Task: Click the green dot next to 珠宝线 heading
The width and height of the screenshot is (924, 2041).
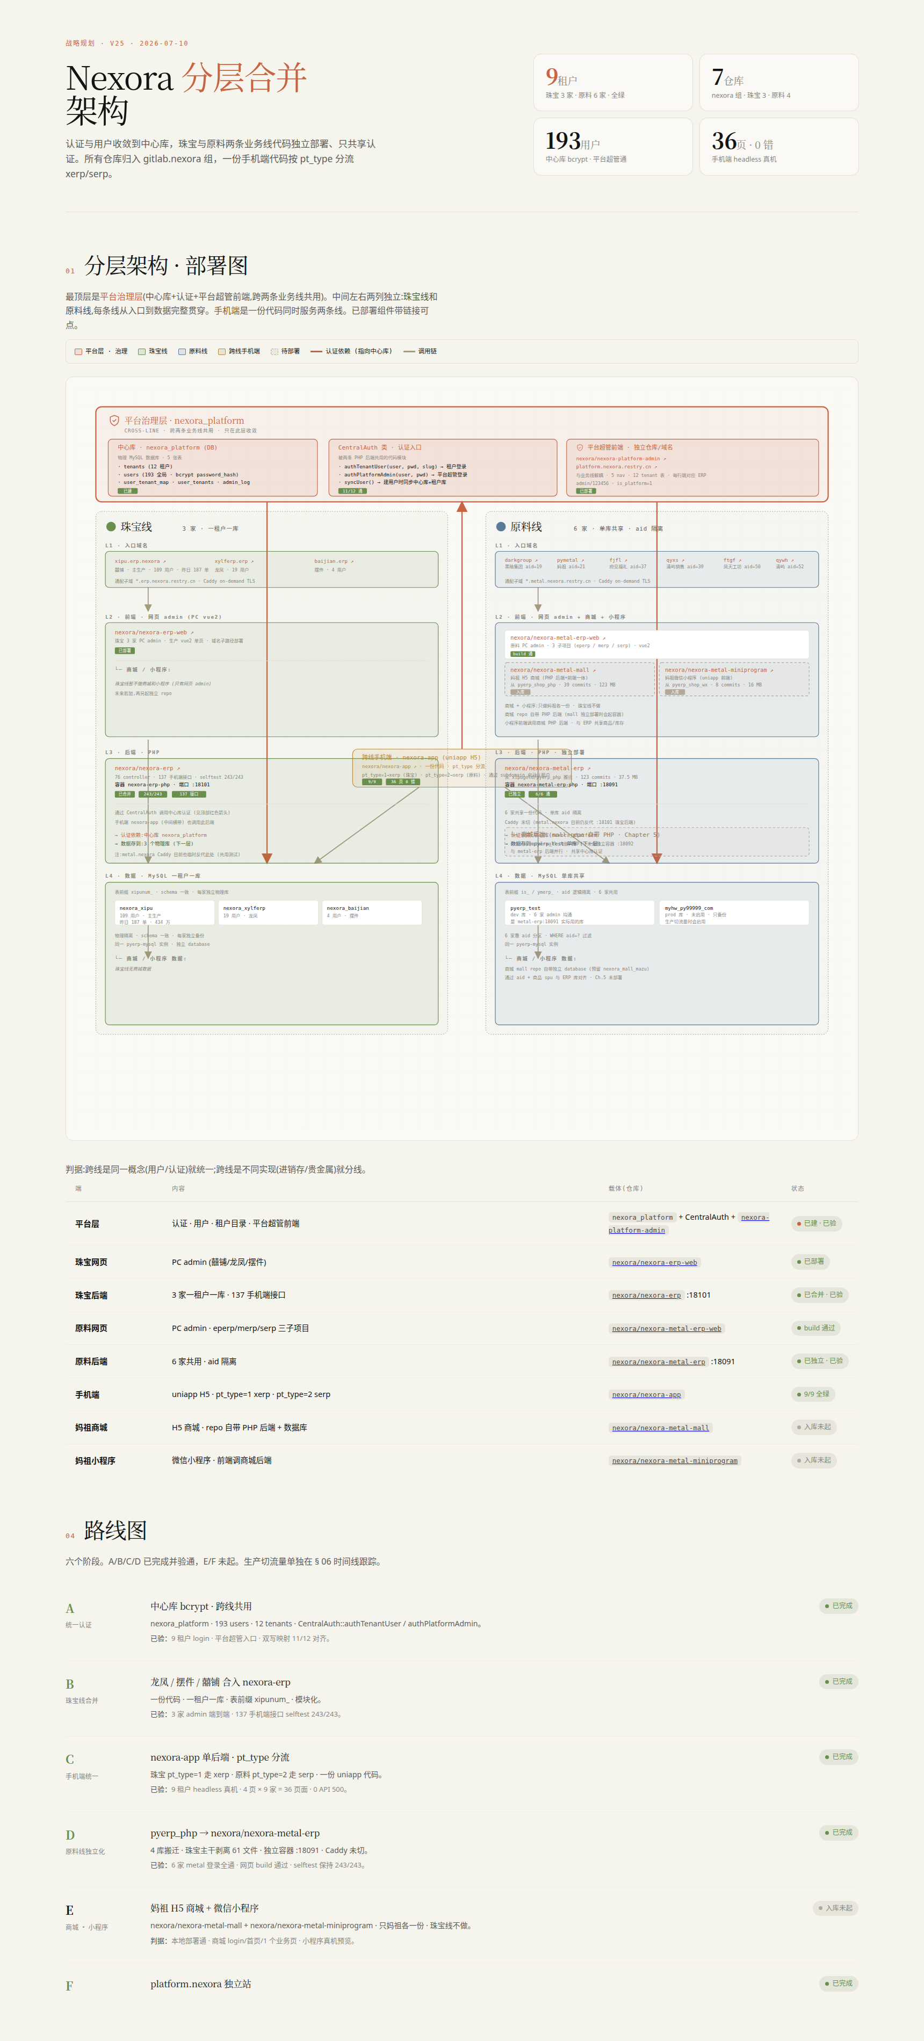Action: (x=111, y=527)
